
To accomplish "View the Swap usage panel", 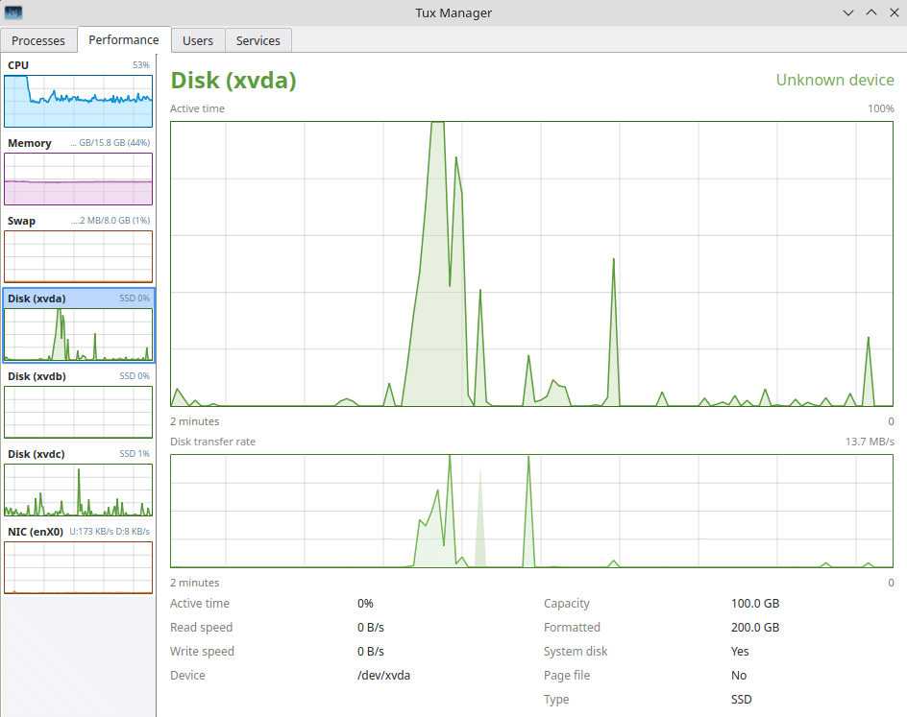I will click(x=78, y=251).
